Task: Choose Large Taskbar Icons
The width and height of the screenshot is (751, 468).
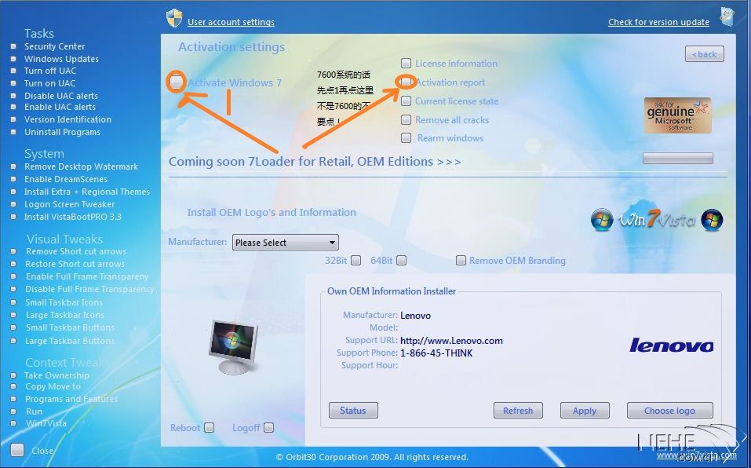Action: (x=64, y=315)
